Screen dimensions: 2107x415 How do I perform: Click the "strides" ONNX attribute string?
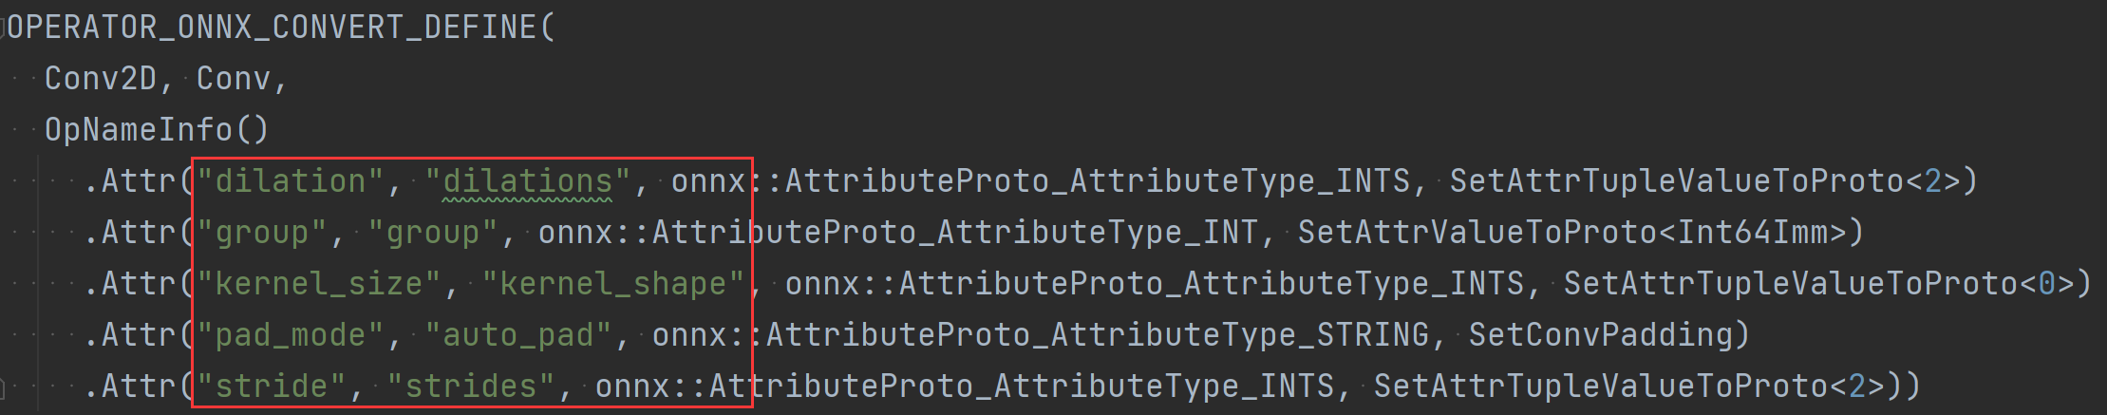pos(470,387)
